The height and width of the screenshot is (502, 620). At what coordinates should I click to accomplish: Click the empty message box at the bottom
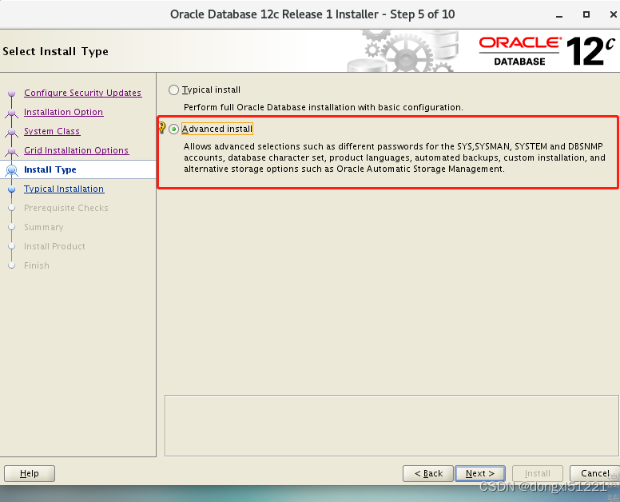click(x=391, y=425)
